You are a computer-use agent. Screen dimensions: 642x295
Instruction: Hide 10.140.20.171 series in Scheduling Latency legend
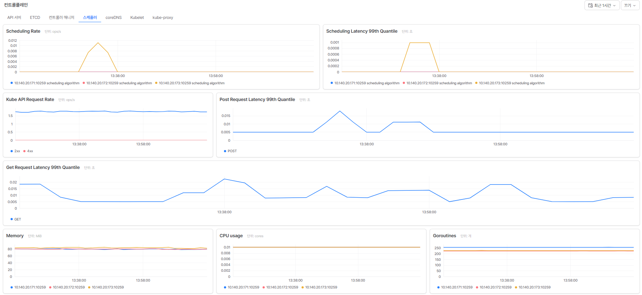coord(365,83)
